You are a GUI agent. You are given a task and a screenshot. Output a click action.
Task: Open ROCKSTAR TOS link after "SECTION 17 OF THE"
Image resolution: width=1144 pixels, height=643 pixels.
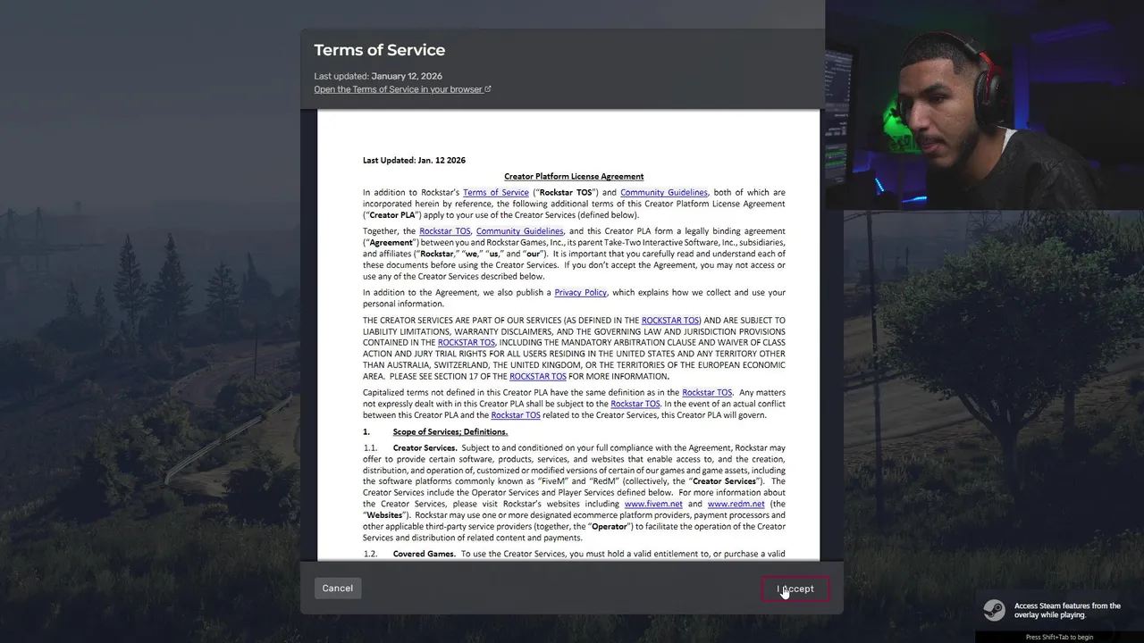538,377
